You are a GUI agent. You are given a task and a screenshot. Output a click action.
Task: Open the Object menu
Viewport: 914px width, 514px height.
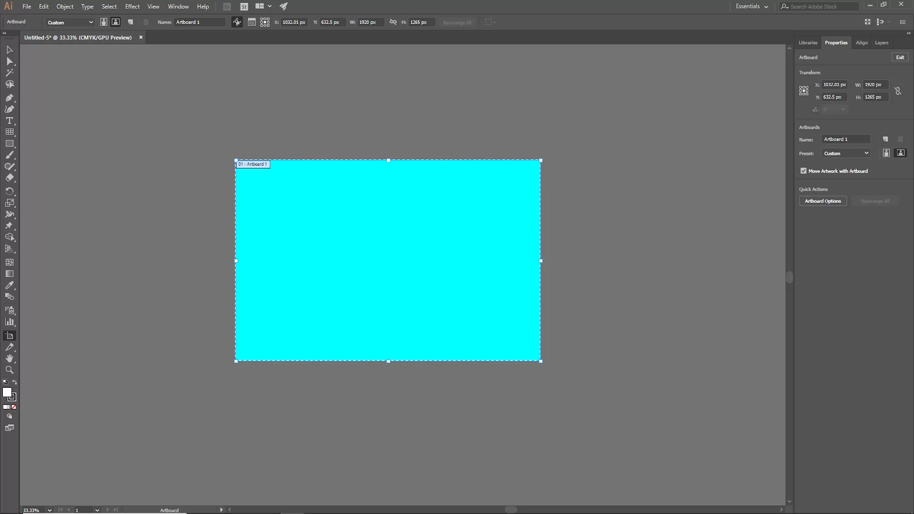click(65, 6)
